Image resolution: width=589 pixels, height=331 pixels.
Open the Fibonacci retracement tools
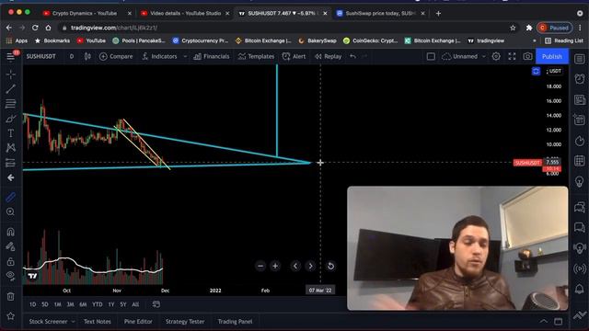tap(10, 104)
